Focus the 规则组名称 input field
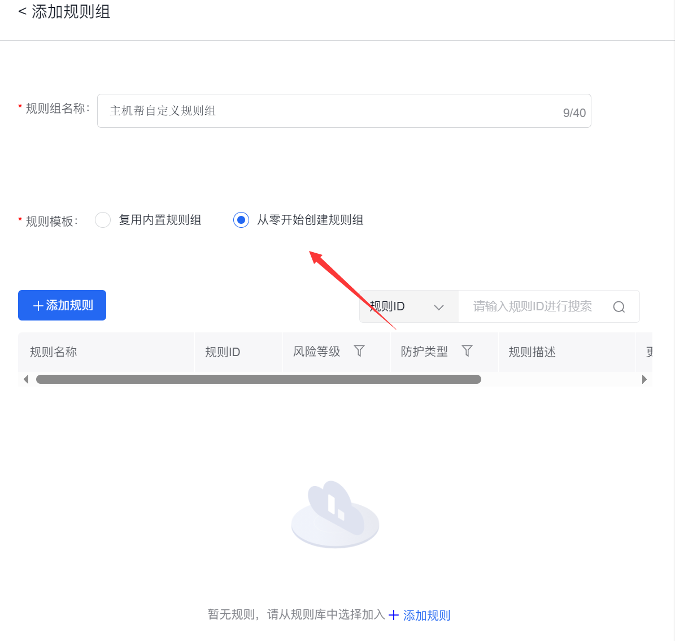Image resolution: width=675 pixels, height=641 pixels. coord(344,111)
